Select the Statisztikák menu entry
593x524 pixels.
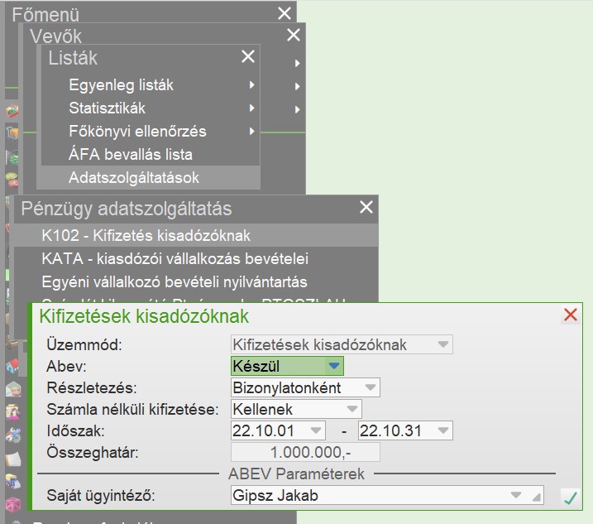point(151,108)
